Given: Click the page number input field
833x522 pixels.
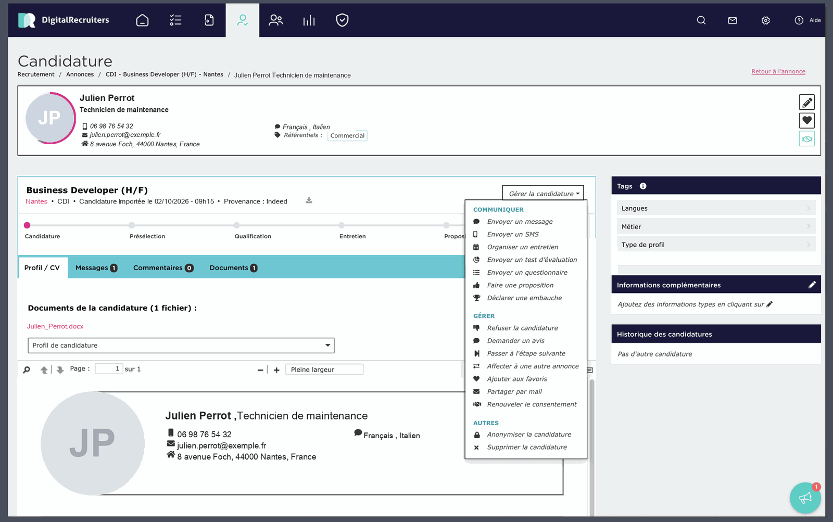Looking at the screenshot, I should point(109,368).
